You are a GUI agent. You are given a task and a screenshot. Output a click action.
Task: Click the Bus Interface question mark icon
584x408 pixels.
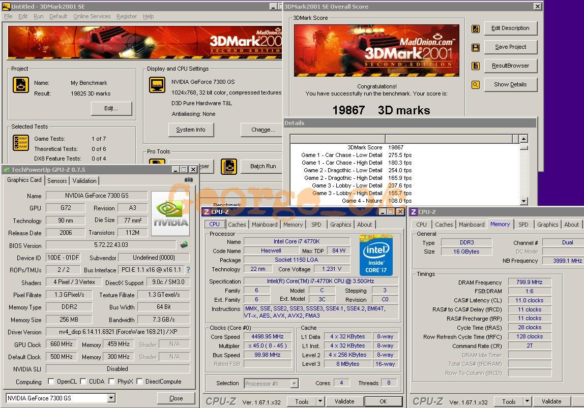[188, 270]
